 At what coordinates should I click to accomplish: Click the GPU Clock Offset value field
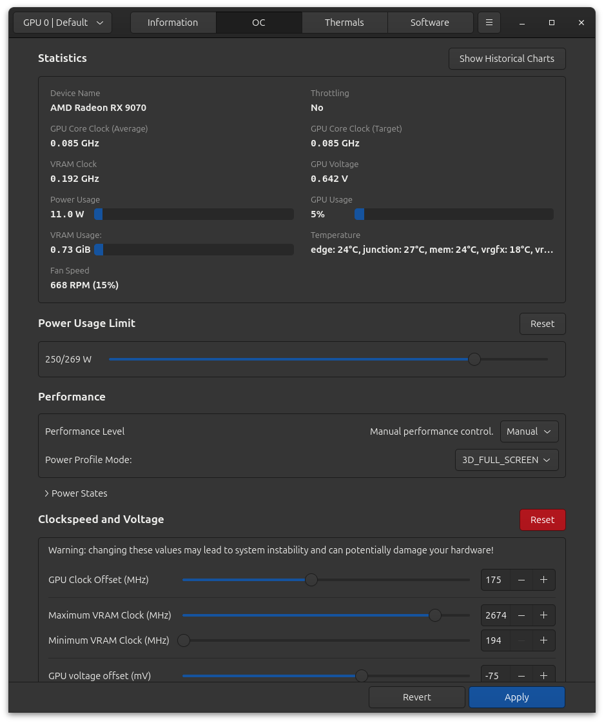pos(494,580)
